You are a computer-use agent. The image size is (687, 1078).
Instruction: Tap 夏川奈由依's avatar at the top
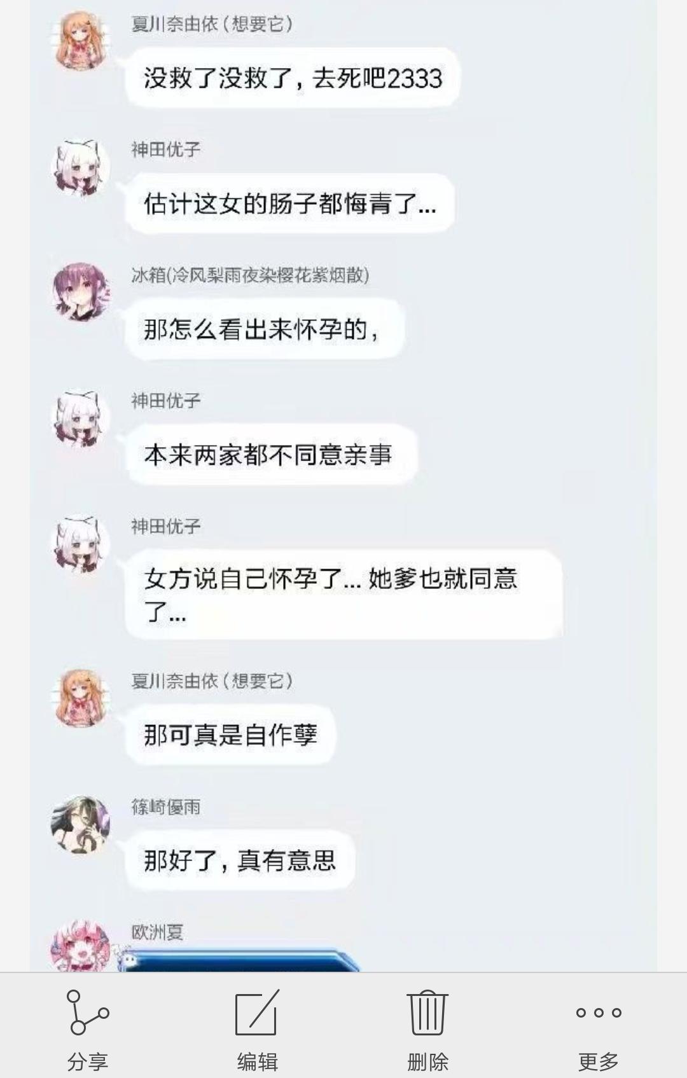coord(81,41)
